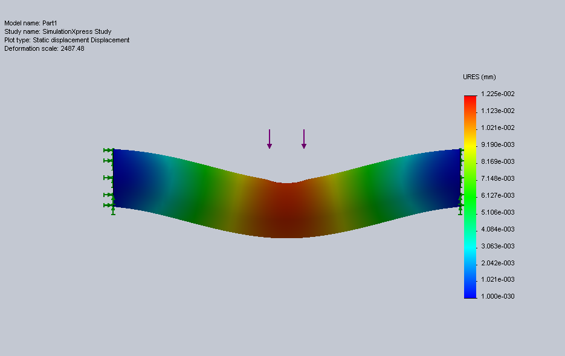Select the 'Deformation scale: 2487.48' text
This screenshot has width=565, height=356.
pos(44,48)
